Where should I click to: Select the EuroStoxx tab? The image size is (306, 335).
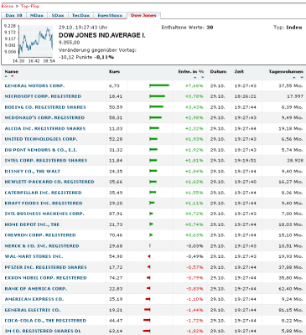pyautogui.click(x=110, y=15)
